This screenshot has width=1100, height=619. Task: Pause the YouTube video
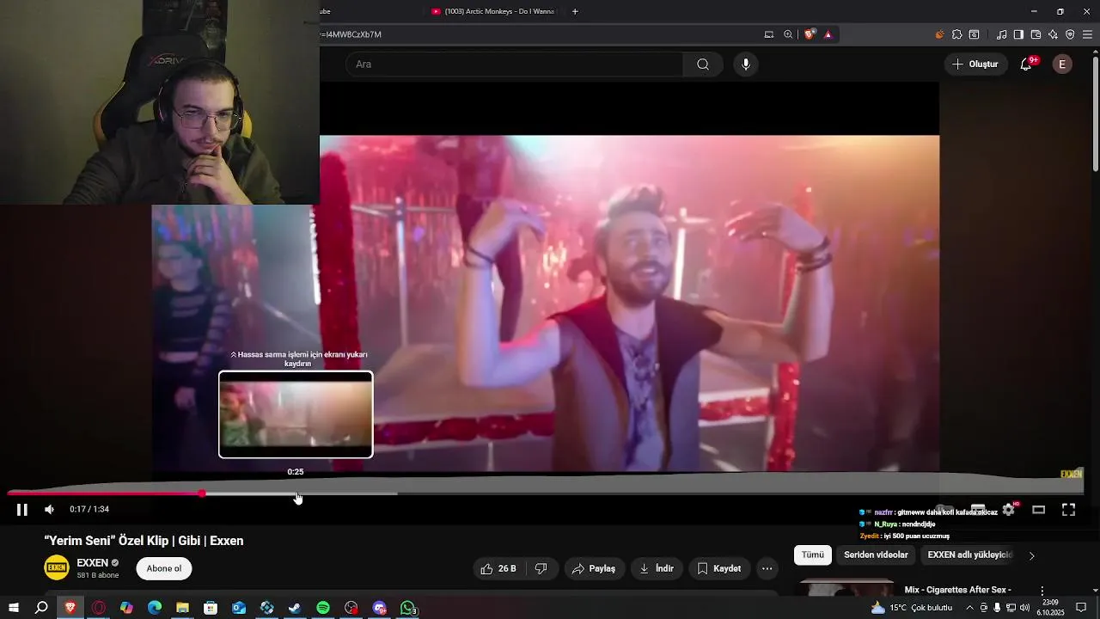point(22,510)
